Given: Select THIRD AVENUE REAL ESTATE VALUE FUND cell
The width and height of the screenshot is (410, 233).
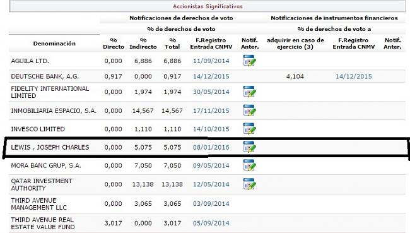Looking at the screenshot, I should (x=43, y=224).
